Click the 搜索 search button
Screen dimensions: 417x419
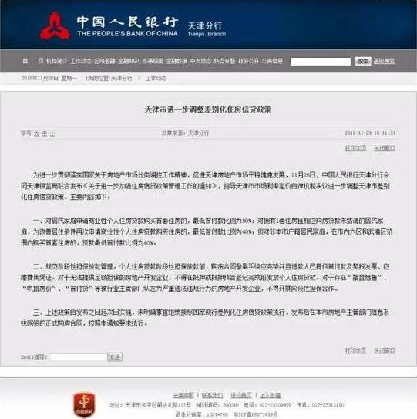point(363,61)
